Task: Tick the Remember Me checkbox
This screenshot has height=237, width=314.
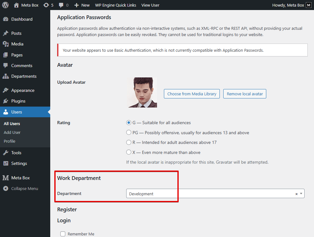Action: pos(63,234)
